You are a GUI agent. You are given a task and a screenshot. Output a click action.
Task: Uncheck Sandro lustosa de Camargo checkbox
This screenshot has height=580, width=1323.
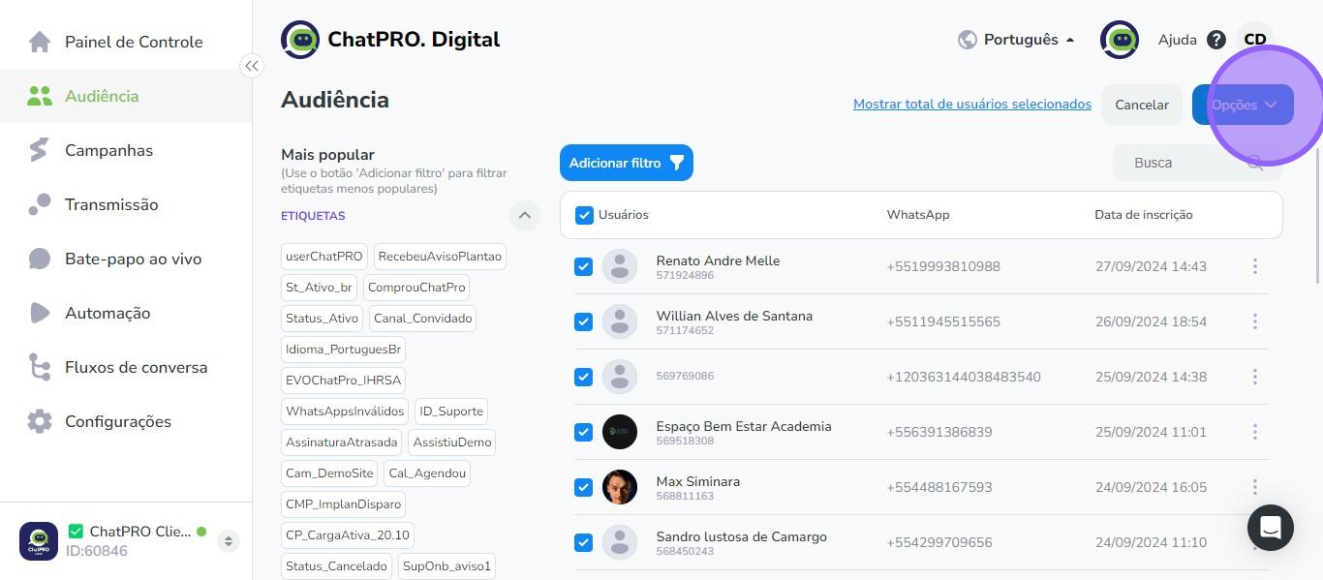click(583, 542)
